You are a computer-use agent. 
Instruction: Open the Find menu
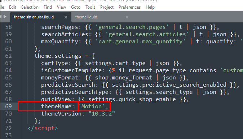point(48,7)
